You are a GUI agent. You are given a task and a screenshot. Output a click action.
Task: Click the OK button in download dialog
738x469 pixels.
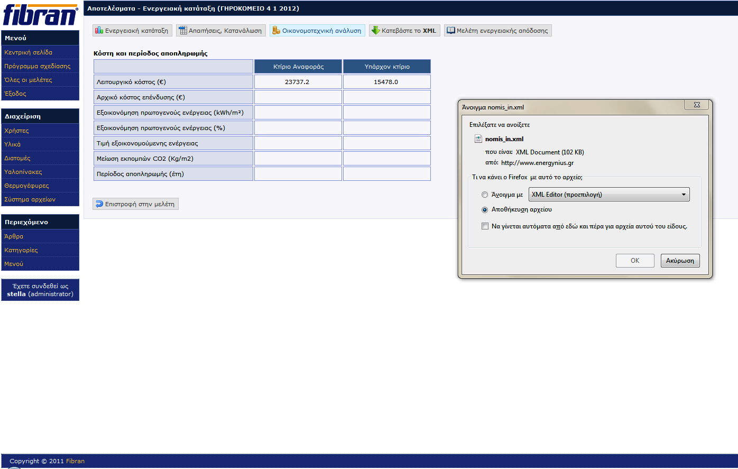(x=635, y=261)
